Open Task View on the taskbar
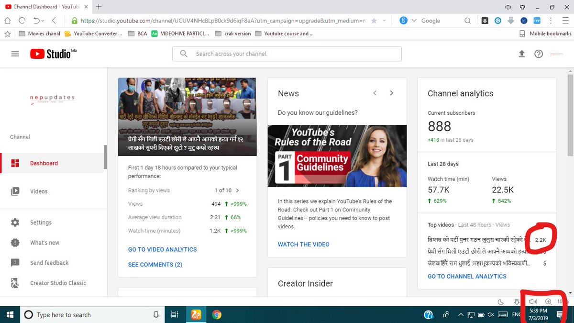Viewport: 574px width, 323px height. pos(175,314)
